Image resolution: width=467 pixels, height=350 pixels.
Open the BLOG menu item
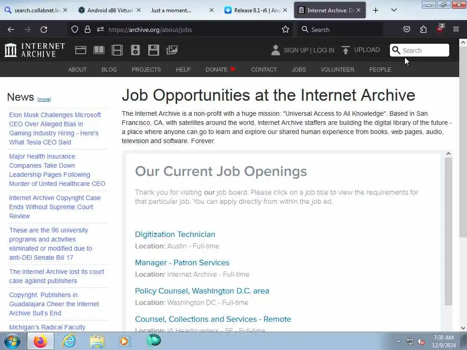pyautogui.click(x=109, y=69)
